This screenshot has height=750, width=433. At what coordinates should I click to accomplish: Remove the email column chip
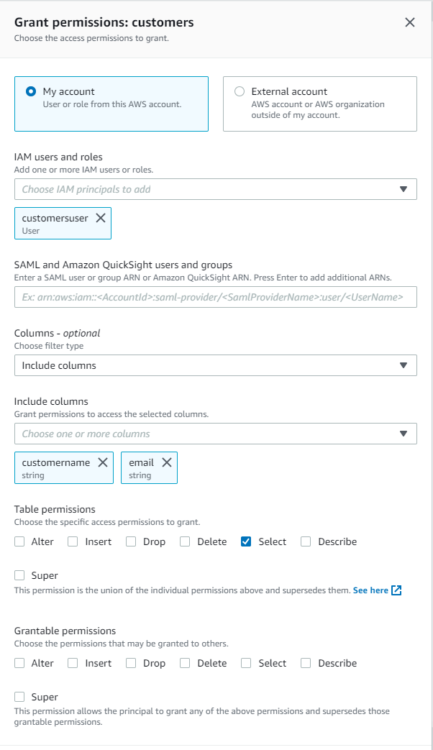(167, 462)
